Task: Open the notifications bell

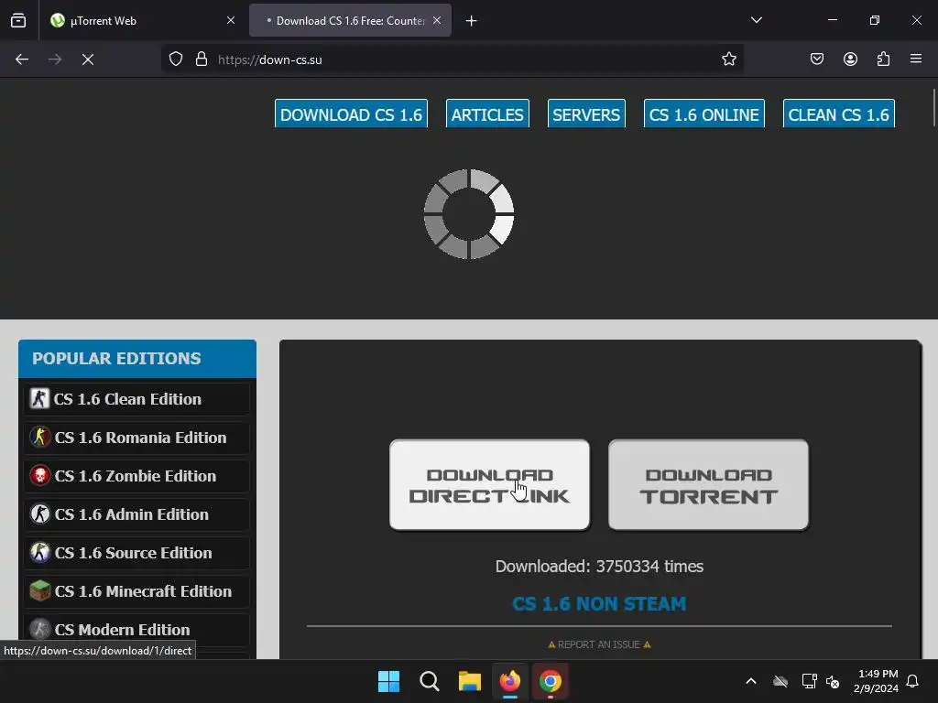Action: click(912, 681)
